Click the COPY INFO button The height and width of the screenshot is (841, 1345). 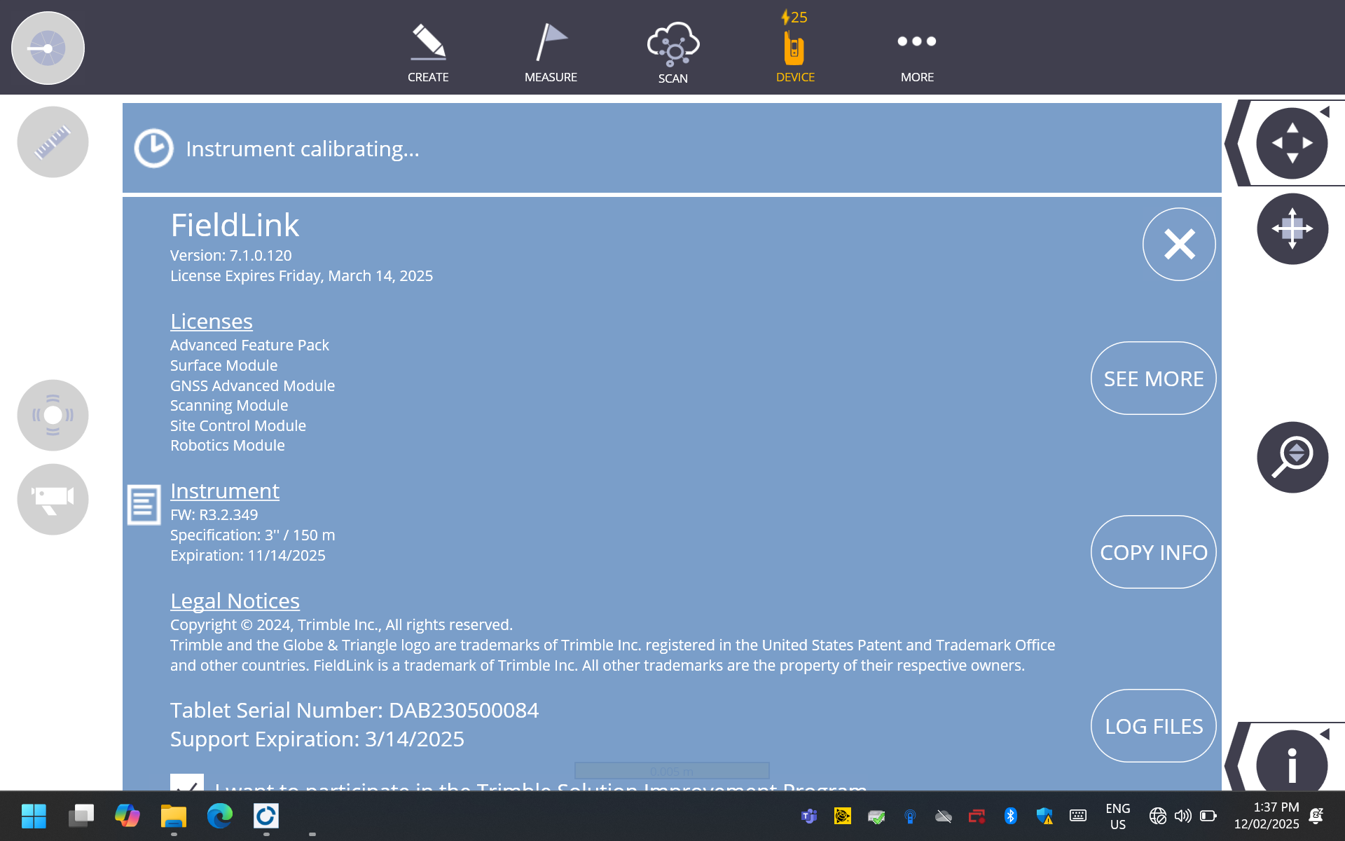pos(1153,552)
